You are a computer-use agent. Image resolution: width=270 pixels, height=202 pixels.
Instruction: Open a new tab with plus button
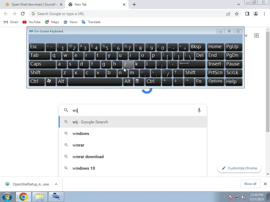134,5
